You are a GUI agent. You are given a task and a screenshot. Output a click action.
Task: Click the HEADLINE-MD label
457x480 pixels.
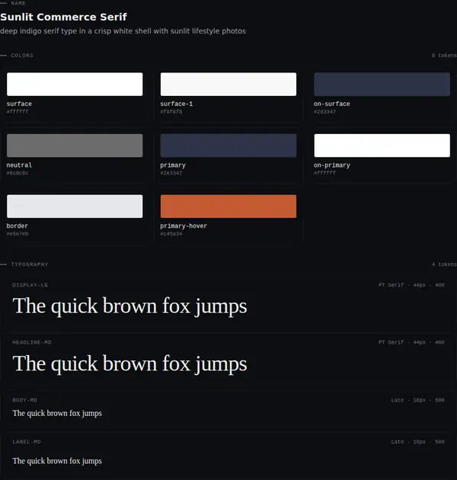pyautogui.click(x=32, y=342)
